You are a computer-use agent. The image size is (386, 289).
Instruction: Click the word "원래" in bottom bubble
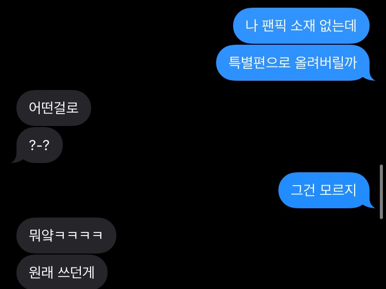41,272
